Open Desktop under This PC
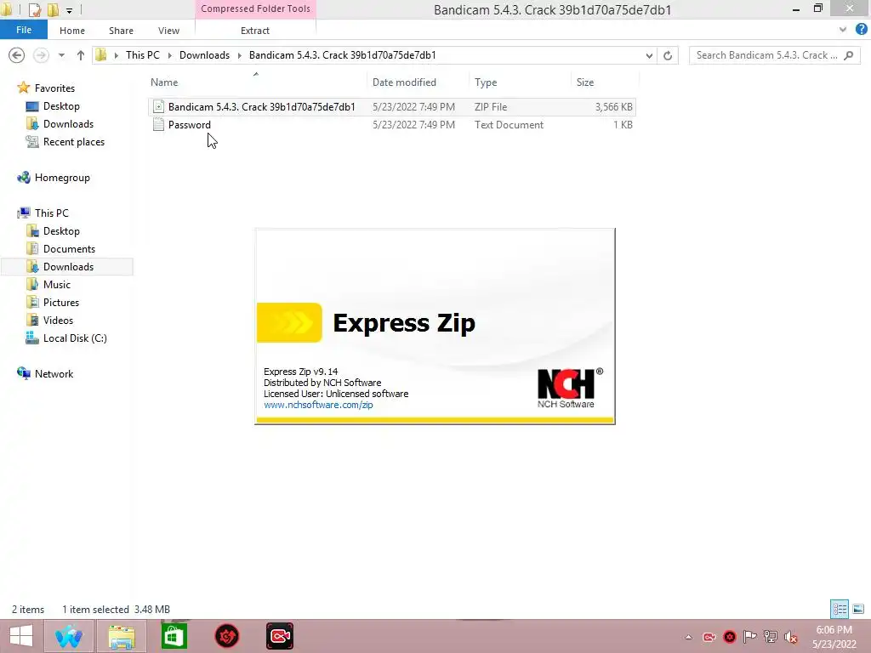Viewport: 871px width, 653px height. point(61,231)
